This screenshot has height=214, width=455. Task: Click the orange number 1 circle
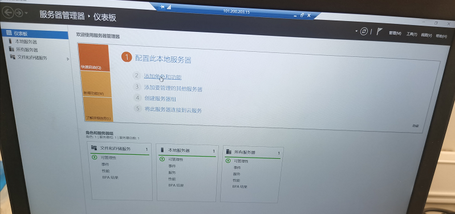point(127,57)
